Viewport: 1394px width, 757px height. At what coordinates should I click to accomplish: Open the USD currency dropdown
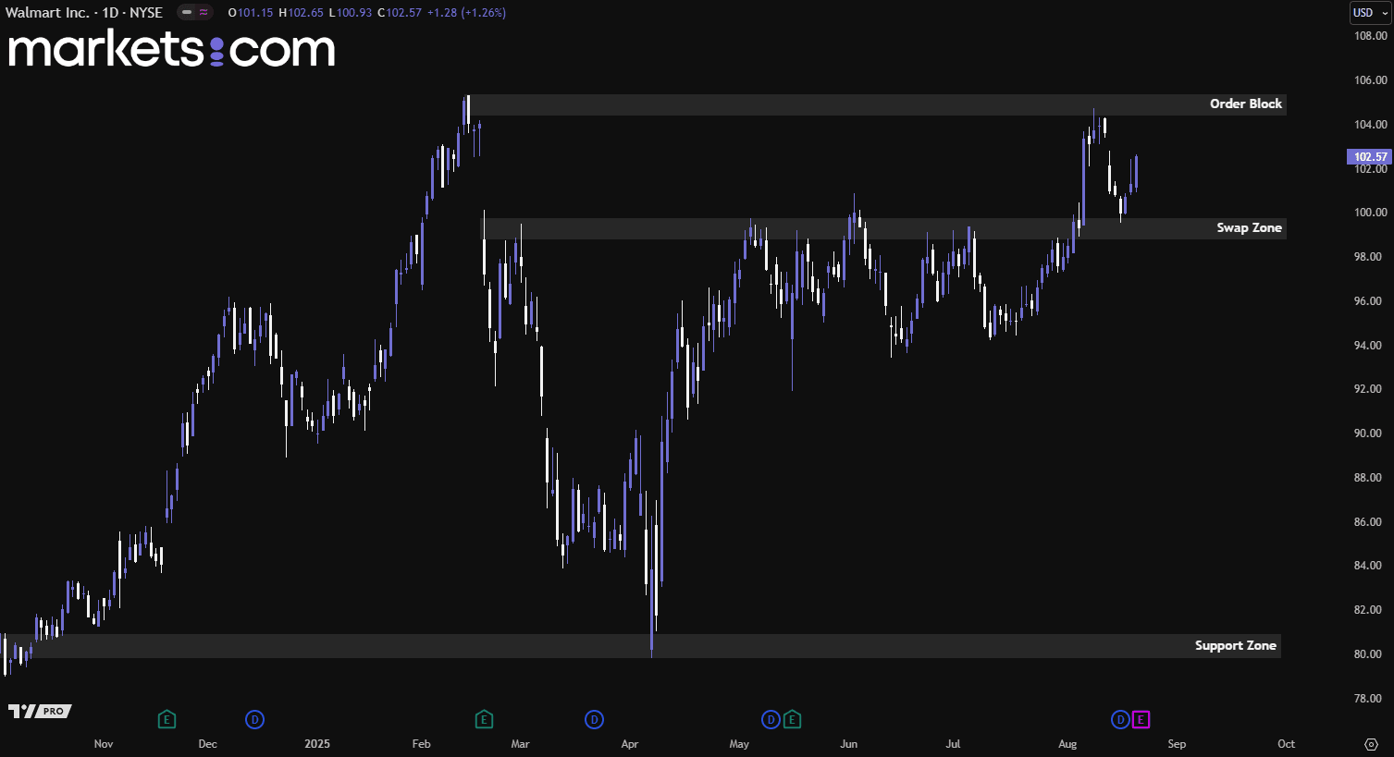[1370, 13]
